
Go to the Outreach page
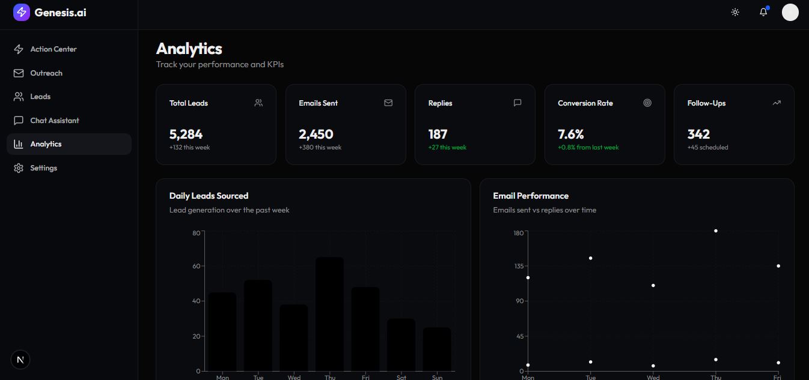(46, 73)
